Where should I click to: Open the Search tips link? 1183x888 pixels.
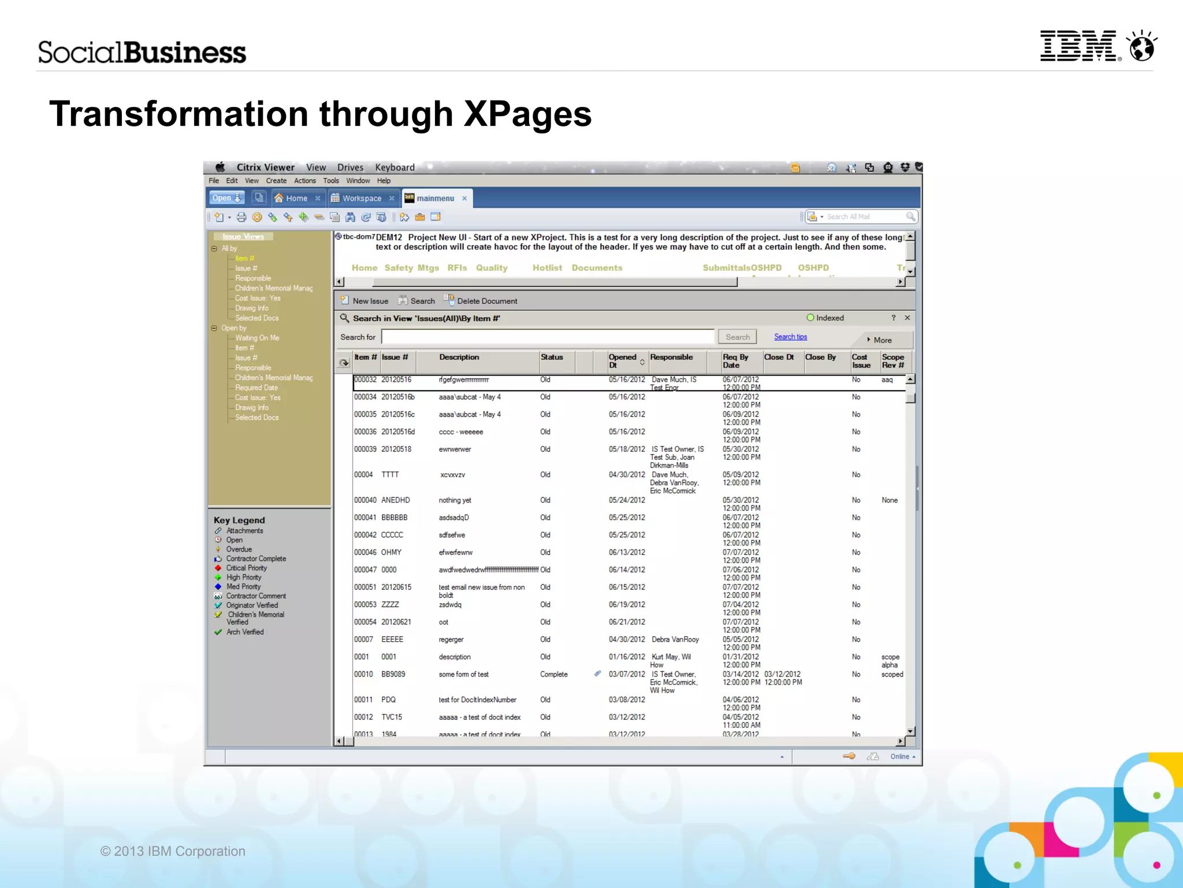(791, 337)
